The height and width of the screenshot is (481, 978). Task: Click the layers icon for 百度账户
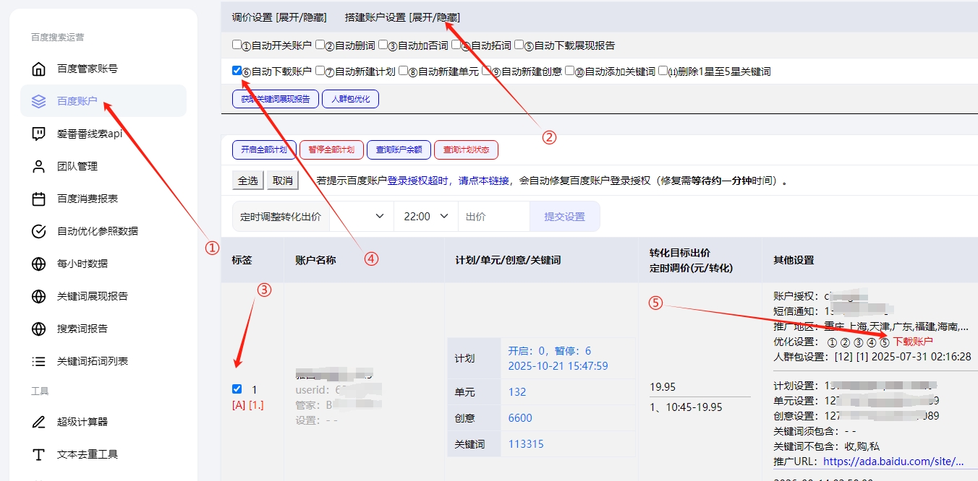click(39, 101)
